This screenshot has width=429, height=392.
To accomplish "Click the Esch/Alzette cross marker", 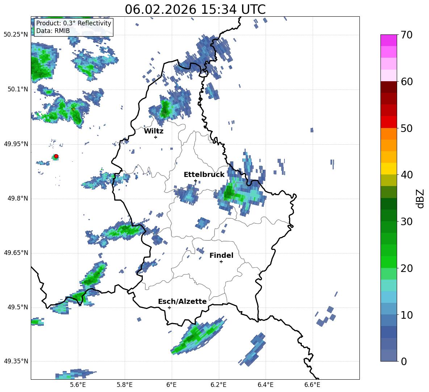I will (169, 308).
